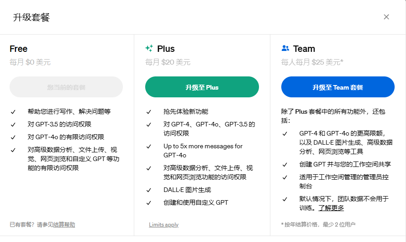Open the 结算帮助 link
The image size is (406, 242).
point(64,225)
